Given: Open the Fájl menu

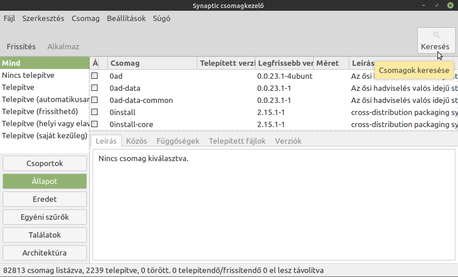Looking at the screenshot, I should pos(9,18).
